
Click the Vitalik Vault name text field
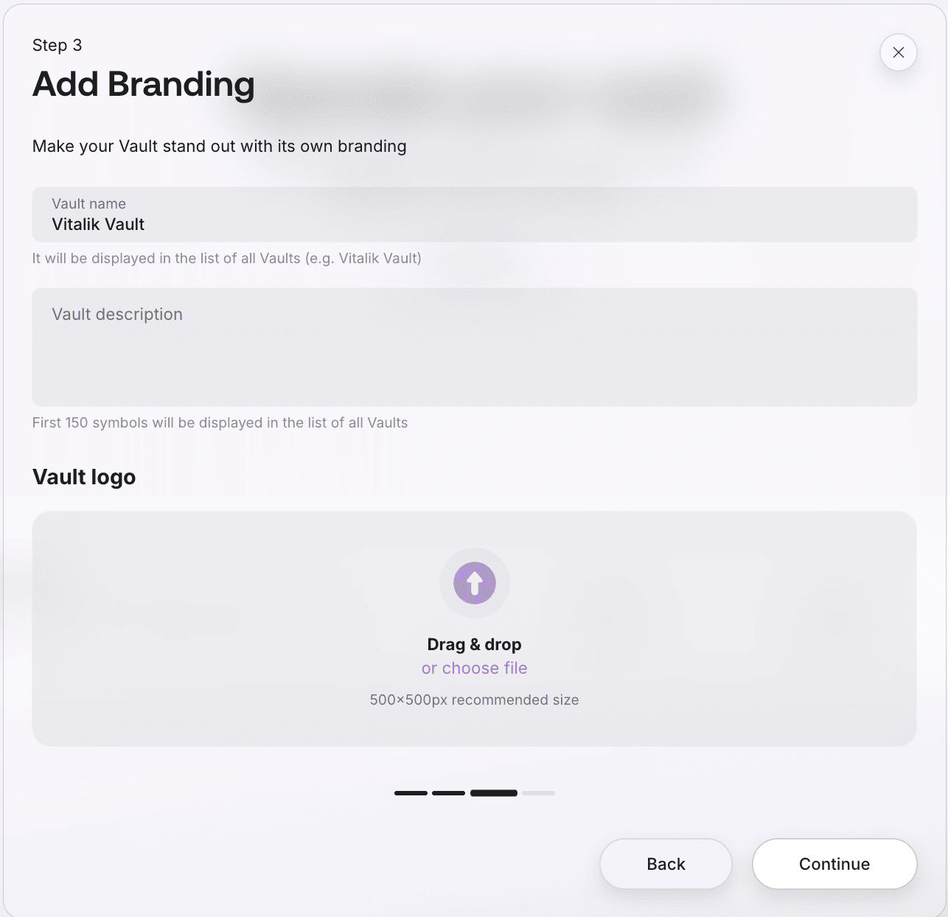click(x=474, y=224)
